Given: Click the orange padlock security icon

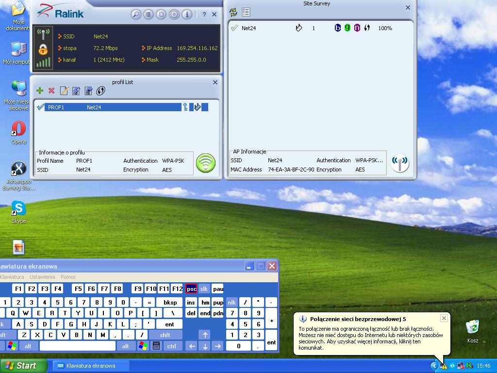Looking at the screenshot, I should click(43, 49).
